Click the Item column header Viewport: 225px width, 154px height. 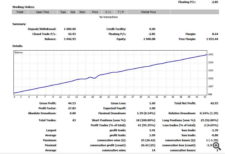click(82, 12)
